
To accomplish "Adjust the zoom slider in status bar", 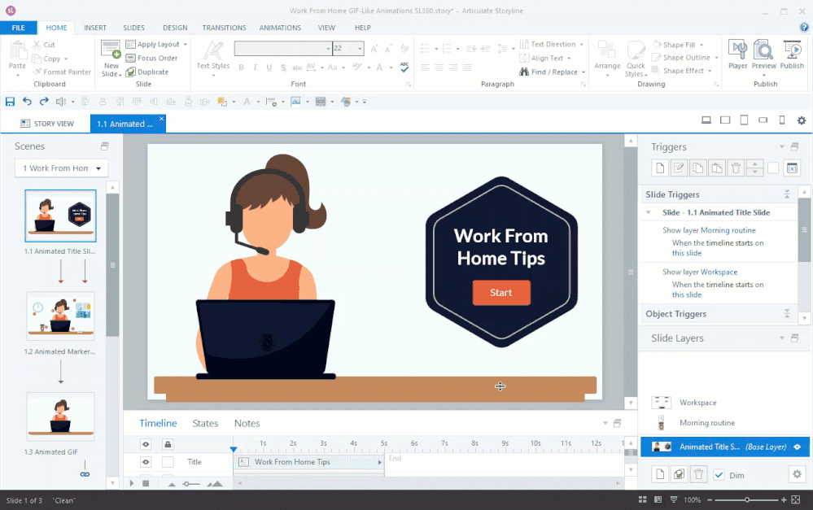I will point(747,499).
